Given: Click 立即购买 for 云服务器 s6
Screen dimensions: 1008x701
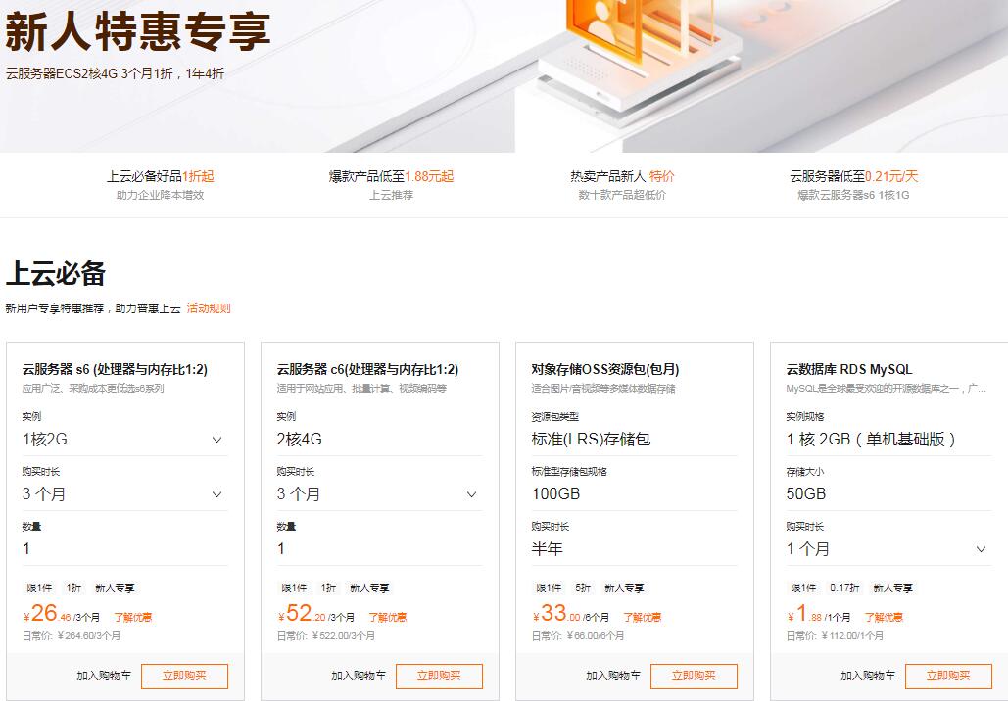Looking at the screenshot, I should [184, 676].
